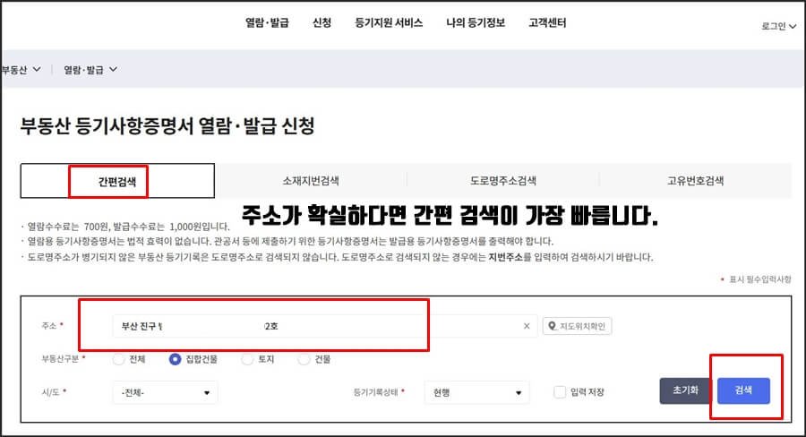Open the 신청 top menu

(x=322, y=22)
